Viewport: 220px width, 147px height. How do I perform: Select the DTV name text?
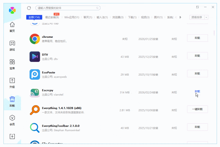click(x=45, y=55)
